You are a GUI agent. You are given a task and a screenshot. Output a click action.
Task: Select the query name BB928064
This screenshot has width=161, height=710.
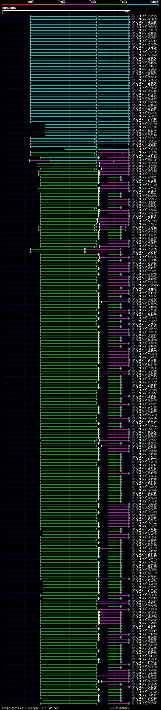pyautogui.click(x=9, y=8)
